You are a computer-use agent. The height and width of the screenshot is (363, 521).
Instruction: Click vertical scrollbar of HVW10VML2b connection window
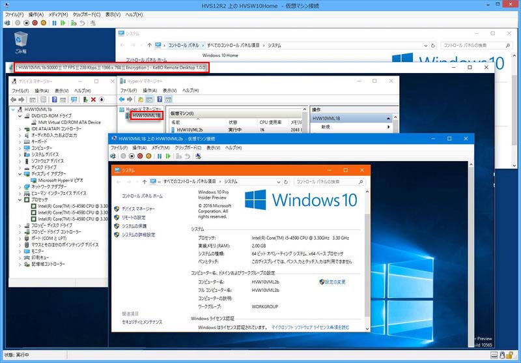click(x=471, y=254)
